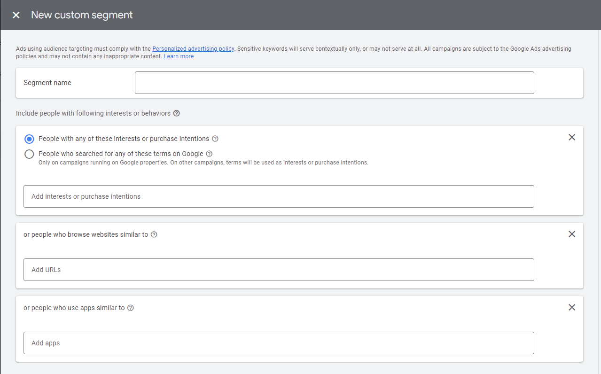Click 'or people who browse websites similar to' text
Viewport: 601px width, 374px height.
[x=86, y=234]
